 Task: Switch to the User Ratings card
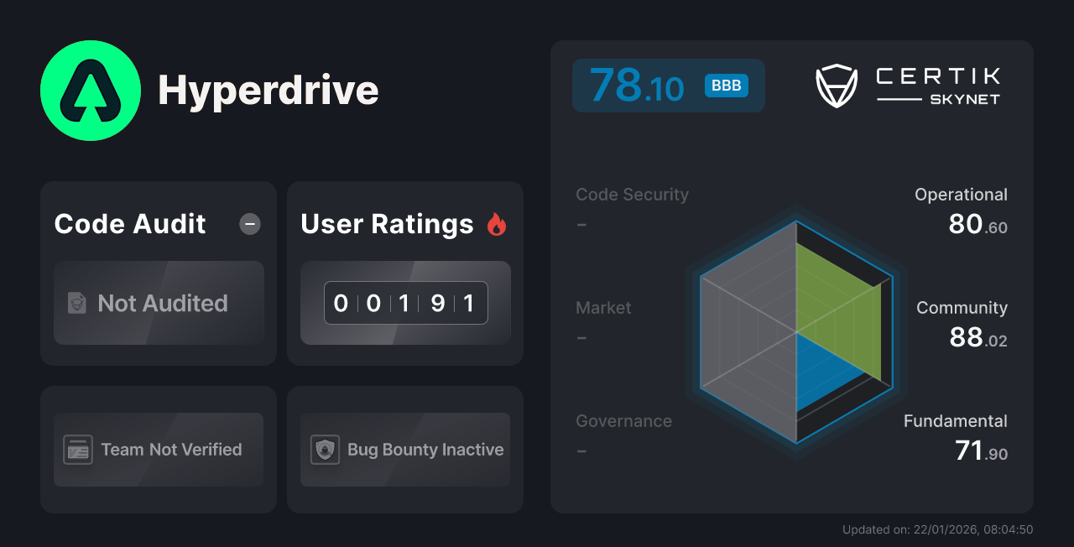[x=405, y=273]
